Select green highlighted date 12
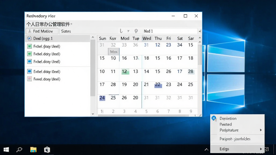The image size is (276, 155). tap(125, 72)
